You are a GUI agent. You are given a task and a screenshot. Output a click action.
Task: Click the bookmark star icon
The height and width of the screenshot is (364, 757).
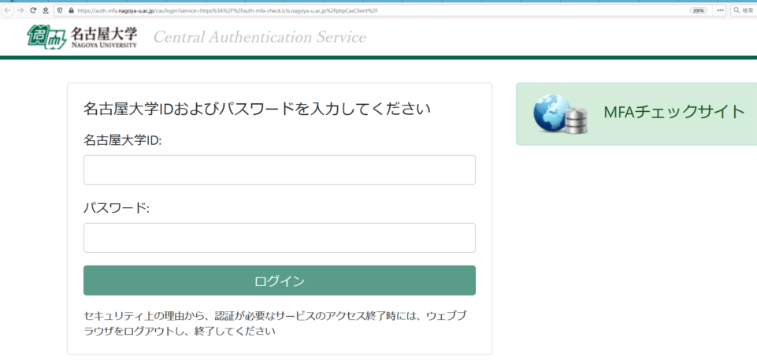coord(46,10)
